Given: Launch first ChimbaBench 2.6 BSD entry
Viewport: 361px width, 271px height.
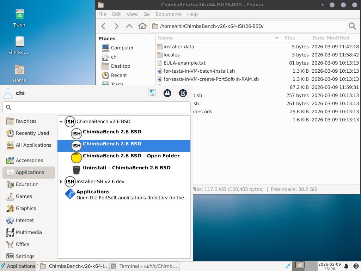Looking at the screenshot, I should point(124,134).
